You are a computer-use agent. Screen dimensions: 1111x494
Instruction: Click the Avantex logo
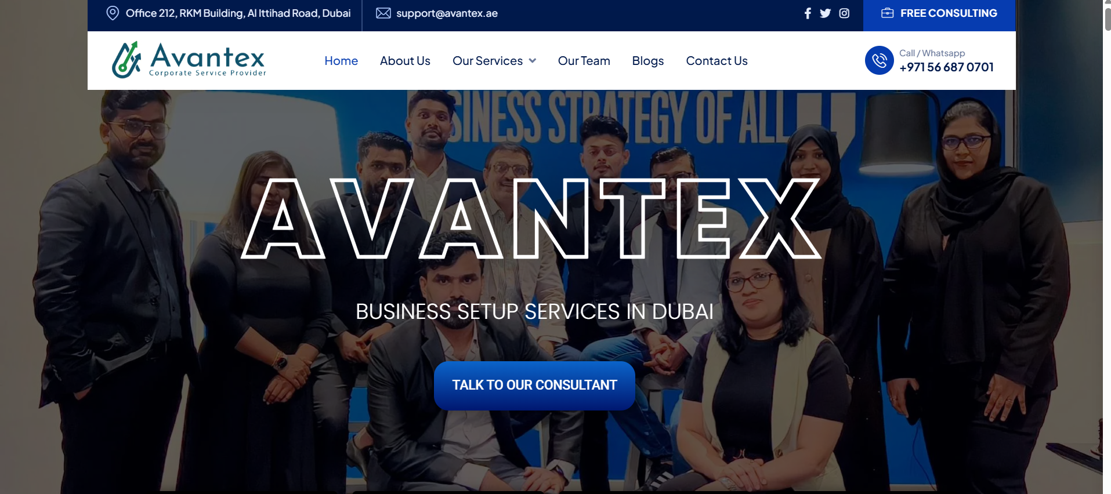pos(189,60)
